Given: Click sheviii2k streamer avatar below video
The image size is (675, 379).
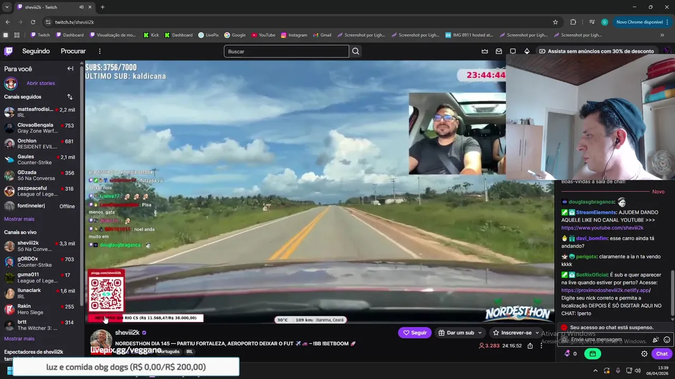Looking at the screenshot, I should 100,341.
